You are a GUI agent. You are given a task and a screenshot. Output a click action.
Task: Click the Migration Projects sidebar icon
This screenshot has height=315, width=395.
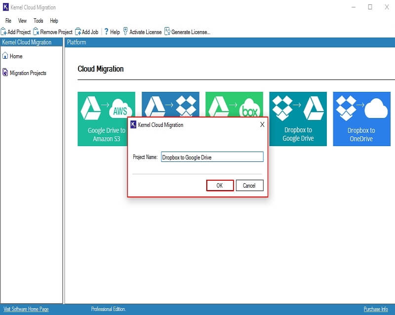click(x=5, y=73)
